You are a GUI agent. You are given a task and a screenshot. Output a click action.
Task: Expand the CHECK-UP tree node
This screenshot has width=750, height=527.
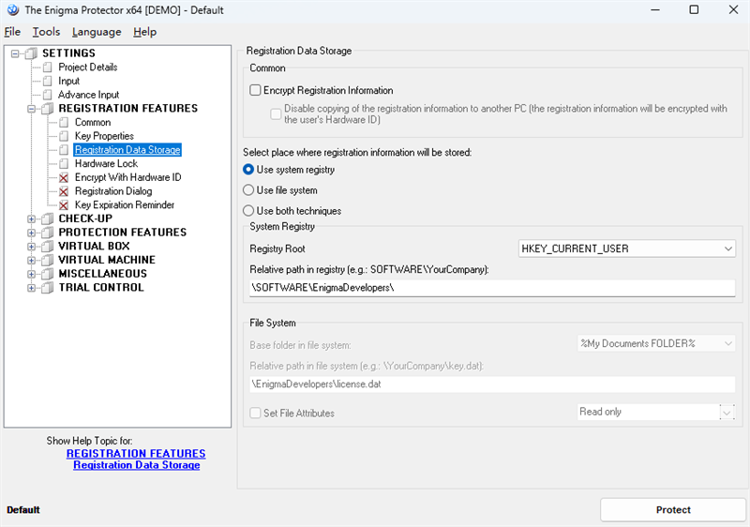(32, 219)
